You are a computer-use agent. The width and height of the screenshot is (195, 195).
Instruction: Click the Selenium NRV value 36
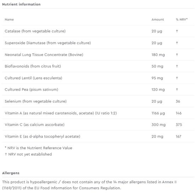[x=178, y=101]
